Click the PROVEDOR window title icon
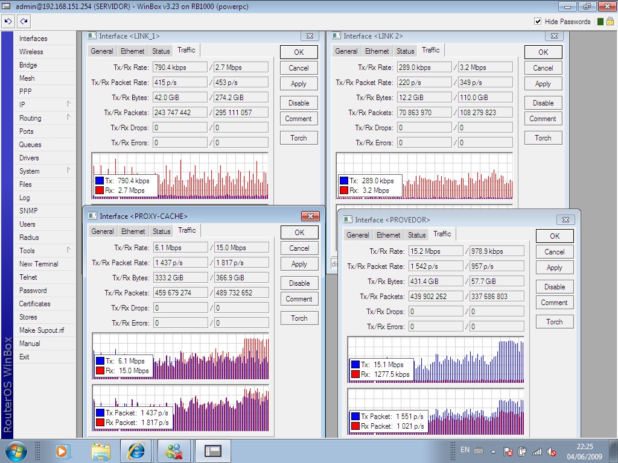 (x=348, y=219)
